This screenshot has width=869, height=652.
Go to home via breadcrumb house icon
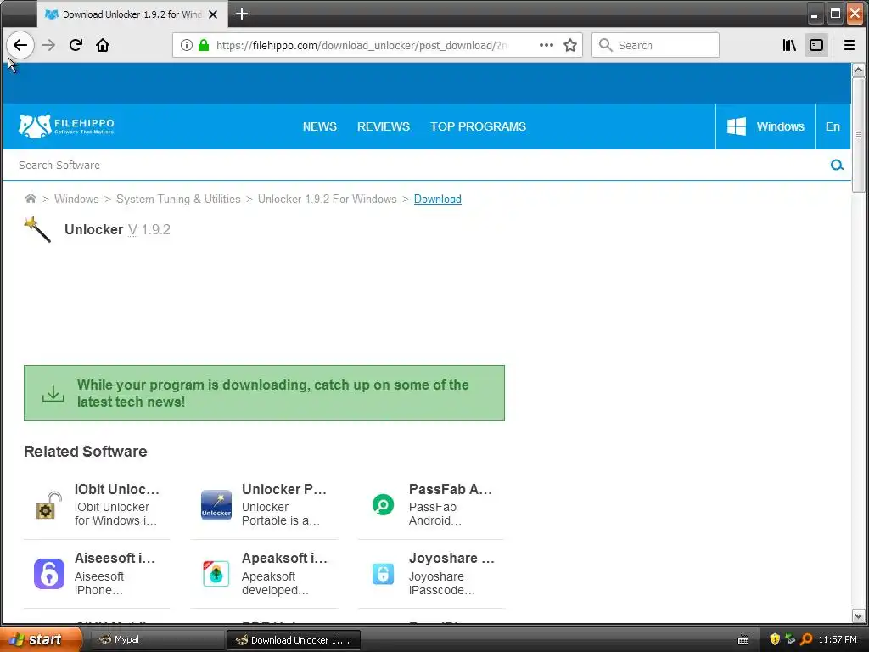31,199
